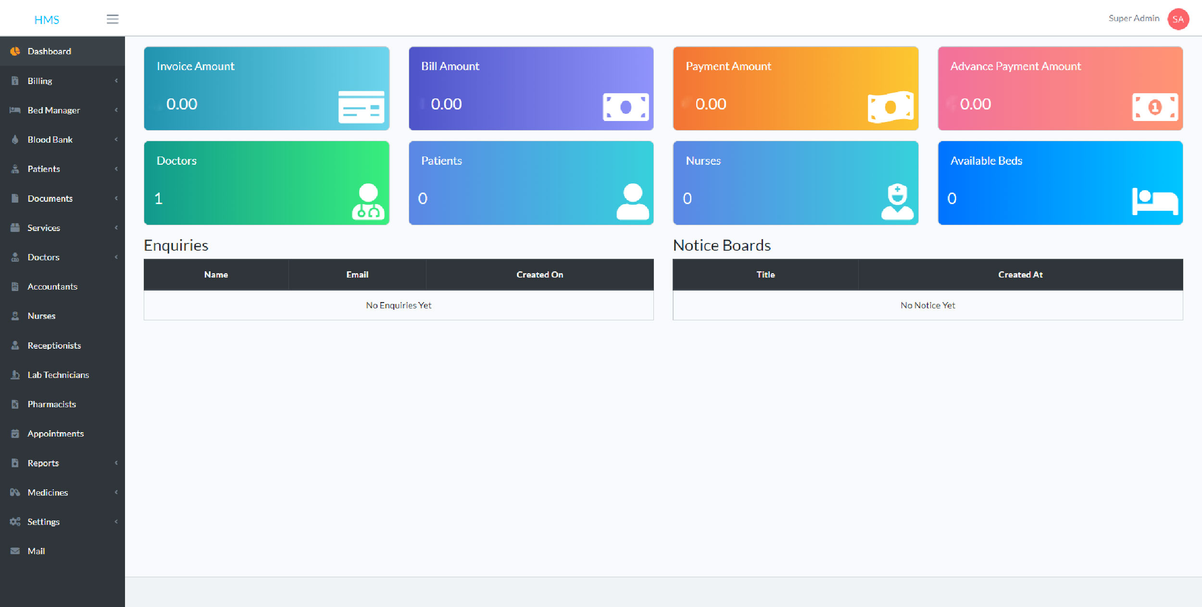The height and width of the screenshot is (607, 1202).
Task: Expand the Bed Manager submenu chevron
Action: 116,110
